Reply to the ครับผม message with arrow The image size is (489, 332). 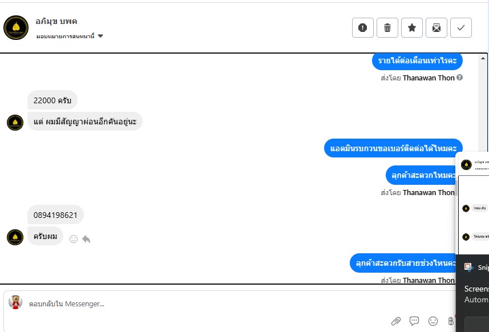point(86,239)
